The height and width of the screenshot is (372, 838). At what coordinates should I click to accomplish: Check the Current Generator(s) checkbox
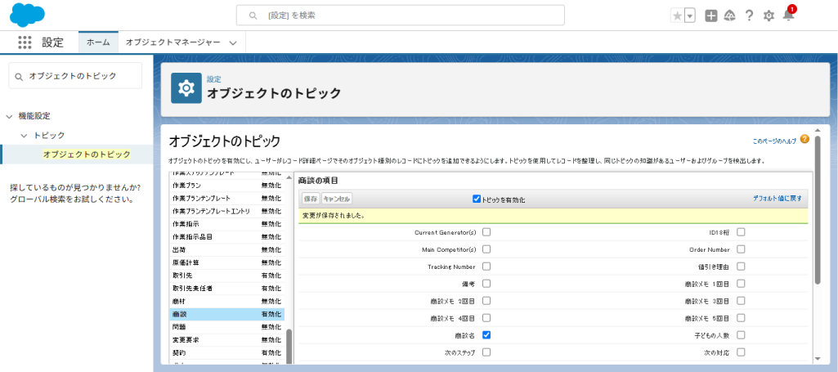point(486,232)
